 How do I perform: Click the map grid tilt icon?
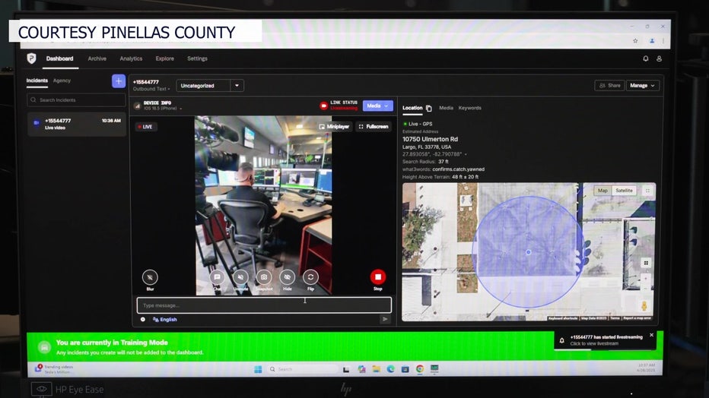(x=646, y=263)
